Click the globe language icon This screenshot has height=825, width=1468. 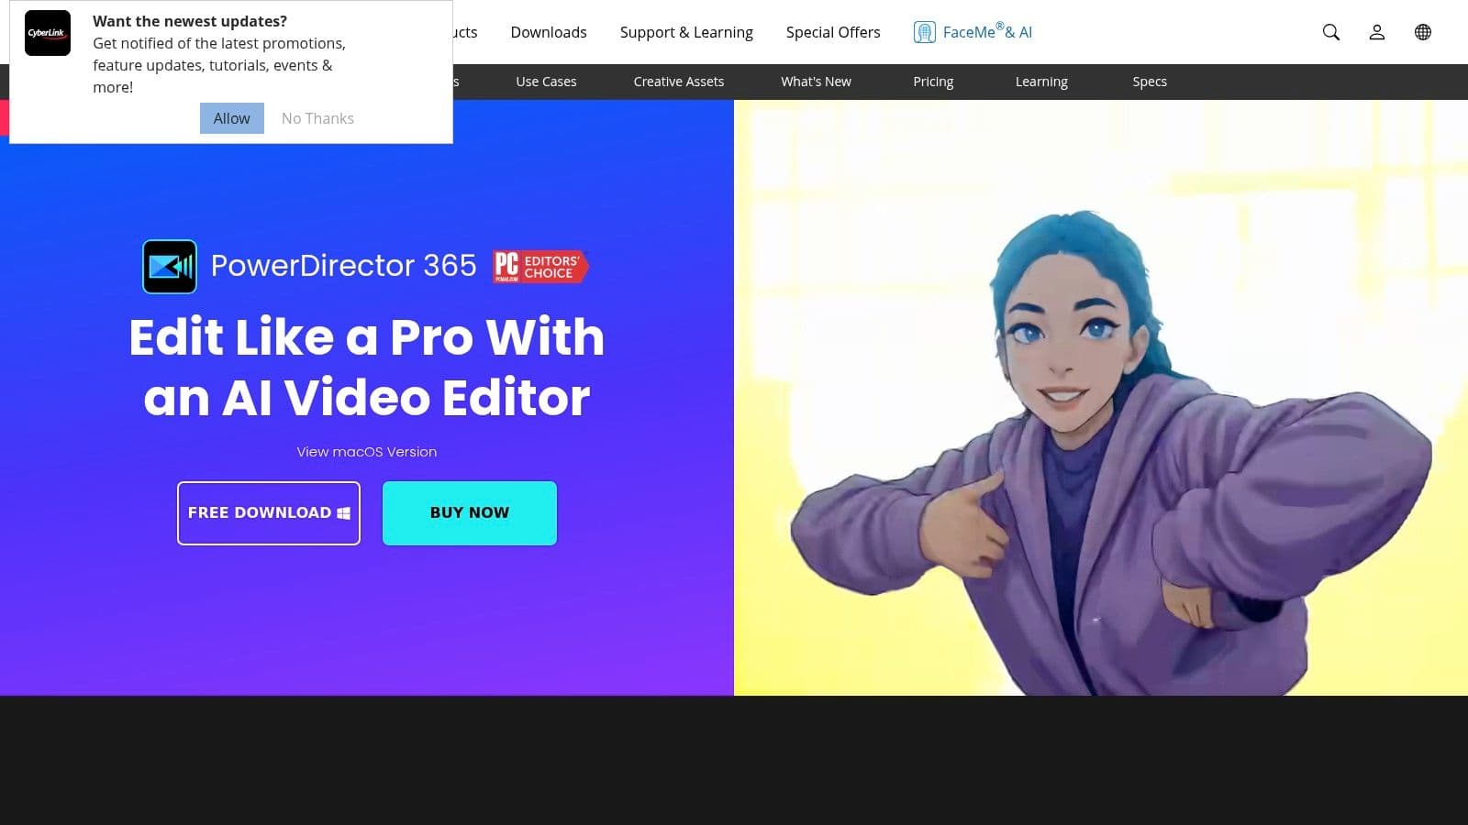point(1422,32)
